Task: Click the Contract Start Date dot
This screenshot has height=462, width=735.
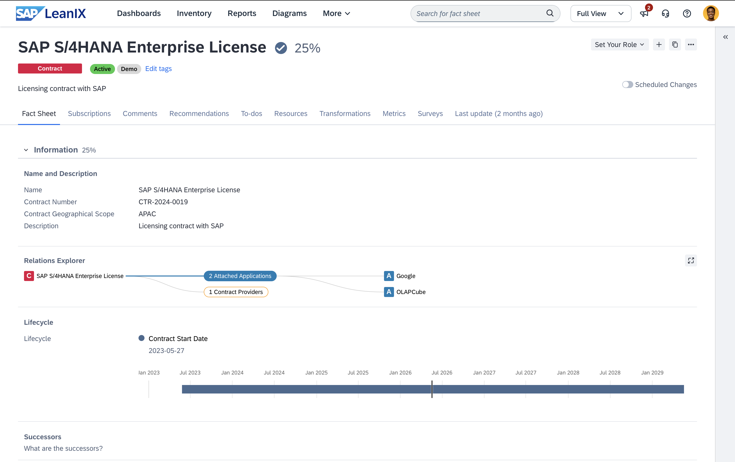Action: (141, 338)
